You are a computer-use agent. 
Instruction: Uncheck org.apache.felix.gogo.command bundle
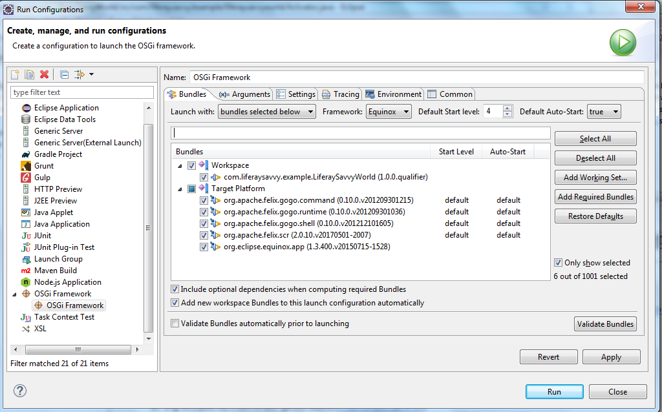click(x=204, y=200)
